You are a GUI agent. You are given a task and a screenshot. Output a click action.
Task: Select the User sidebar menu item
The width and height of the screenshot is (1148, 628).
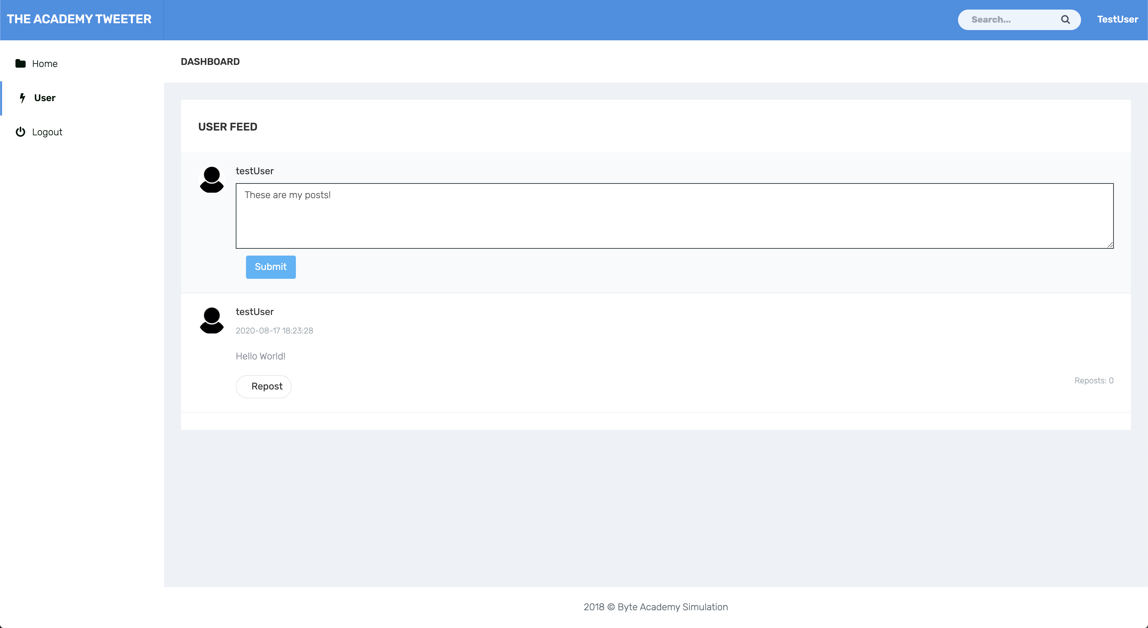pos(44,98)
